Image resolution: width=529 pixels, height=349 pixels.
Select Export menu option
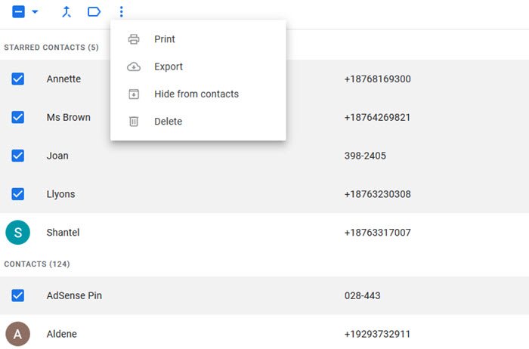pos(169,66)
